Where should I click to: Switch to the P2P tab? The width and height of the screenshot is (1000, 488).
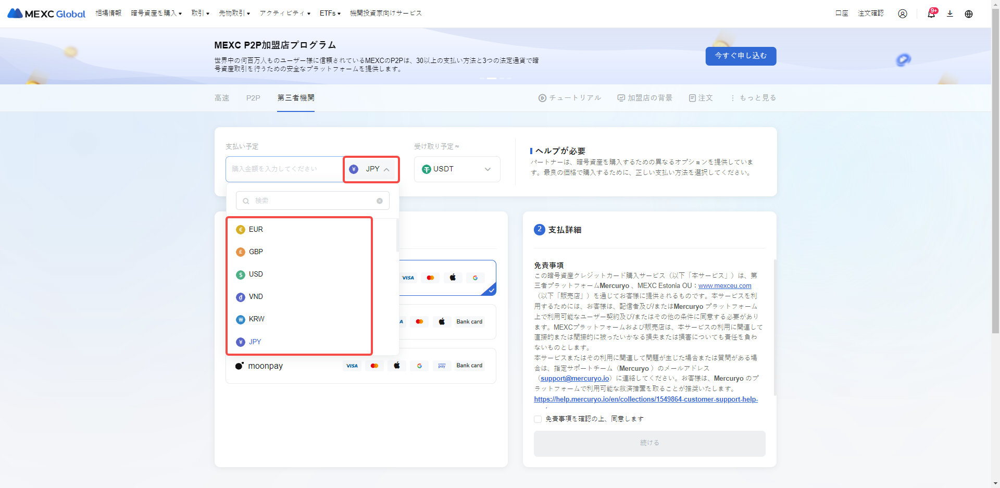pos(253,98)
